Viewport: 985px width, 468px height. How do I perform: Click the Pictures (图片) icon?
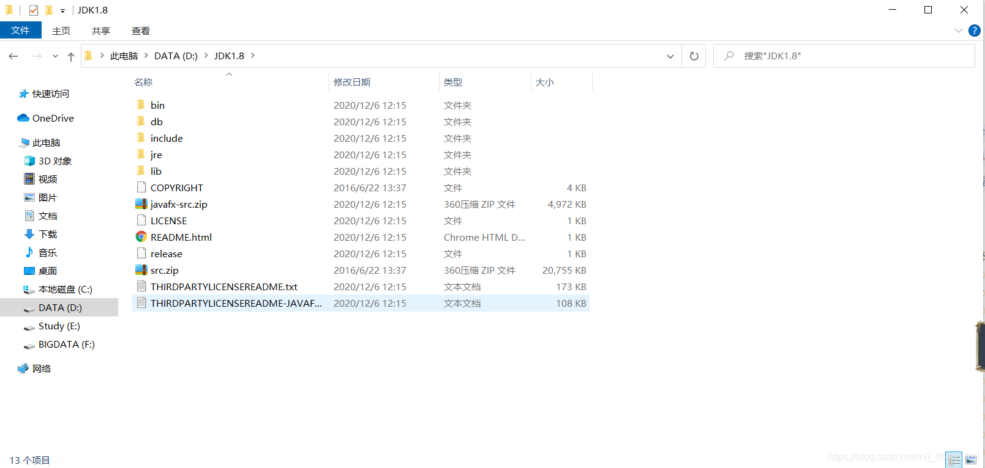29,197
